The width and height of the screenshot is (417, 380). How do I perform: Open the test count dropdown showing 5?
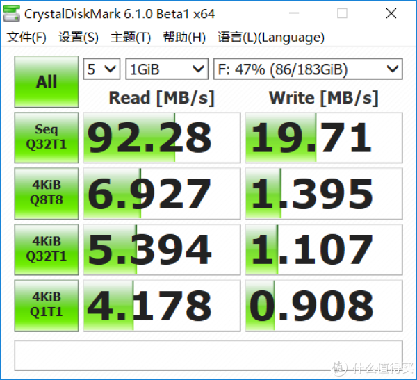101,69
